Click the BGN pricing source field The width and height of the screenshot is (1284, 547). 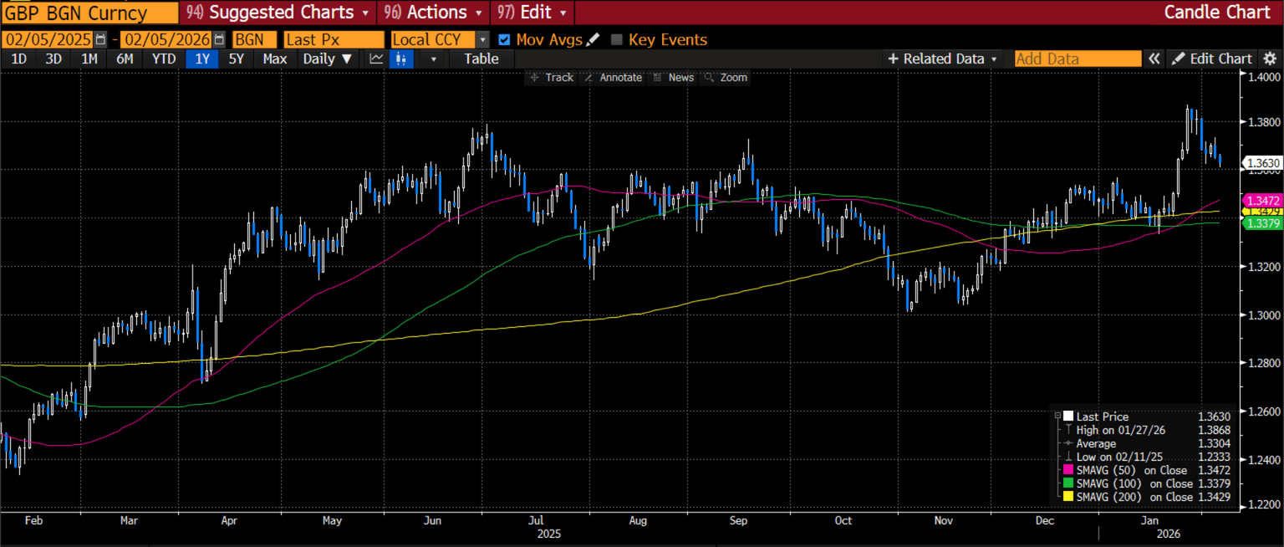click(x=255, y=39)
